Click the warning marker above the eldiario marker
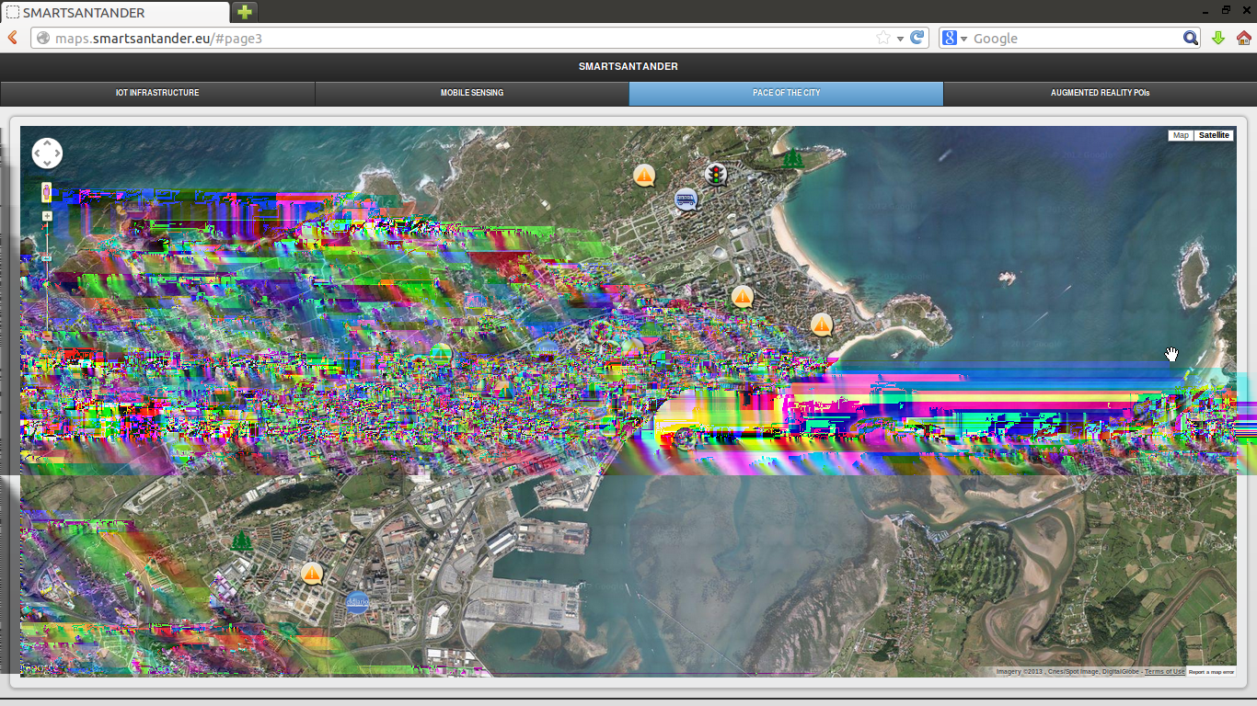Image resolution: width=1257 pixels, height=706 pixels. point(313,574)
